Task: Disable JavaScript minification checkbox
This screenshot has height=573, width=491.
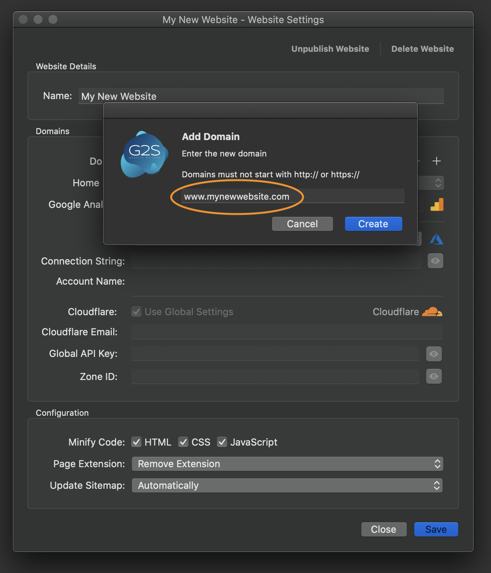Action: [x=222, y=442]
